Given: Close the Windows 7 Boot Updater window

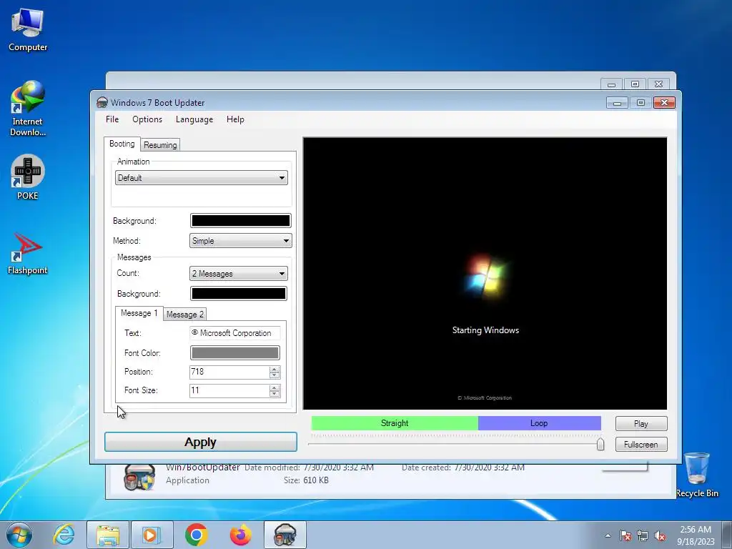Looking at the screenshot, I should pos(664,103).
